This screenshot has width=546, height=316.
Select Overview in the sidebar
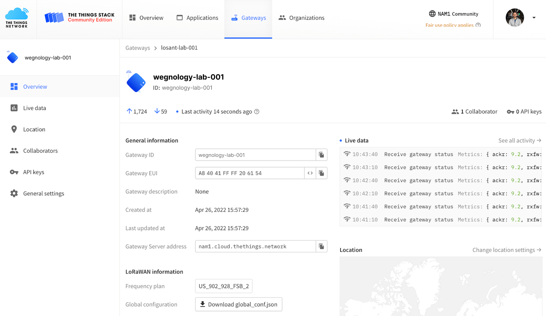(x=59, y=86)
